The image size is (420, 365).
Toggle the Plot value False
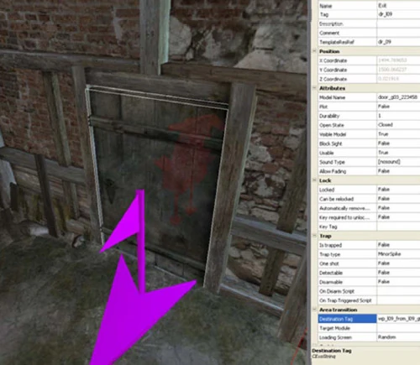click(x=398, y=107)
